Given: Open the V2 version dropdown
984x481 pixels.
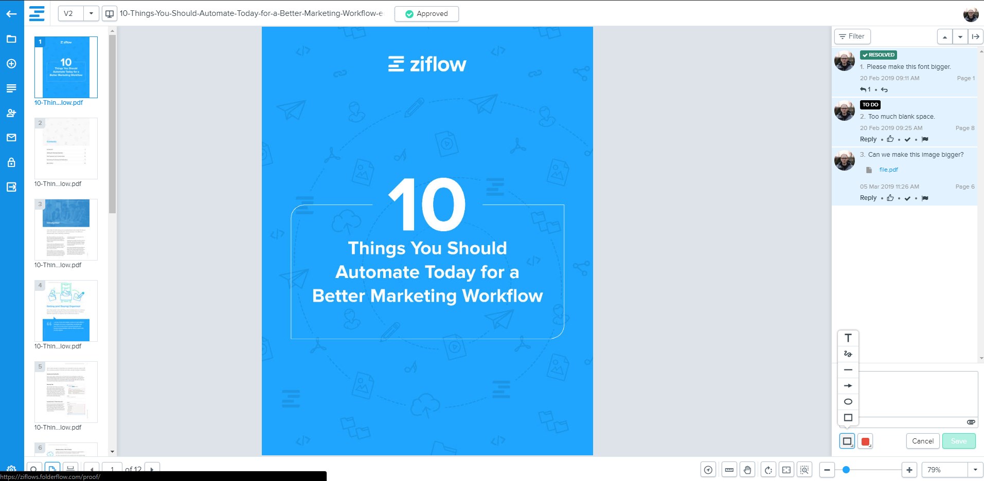Looking at the screenshot, I should pos(91,14).
